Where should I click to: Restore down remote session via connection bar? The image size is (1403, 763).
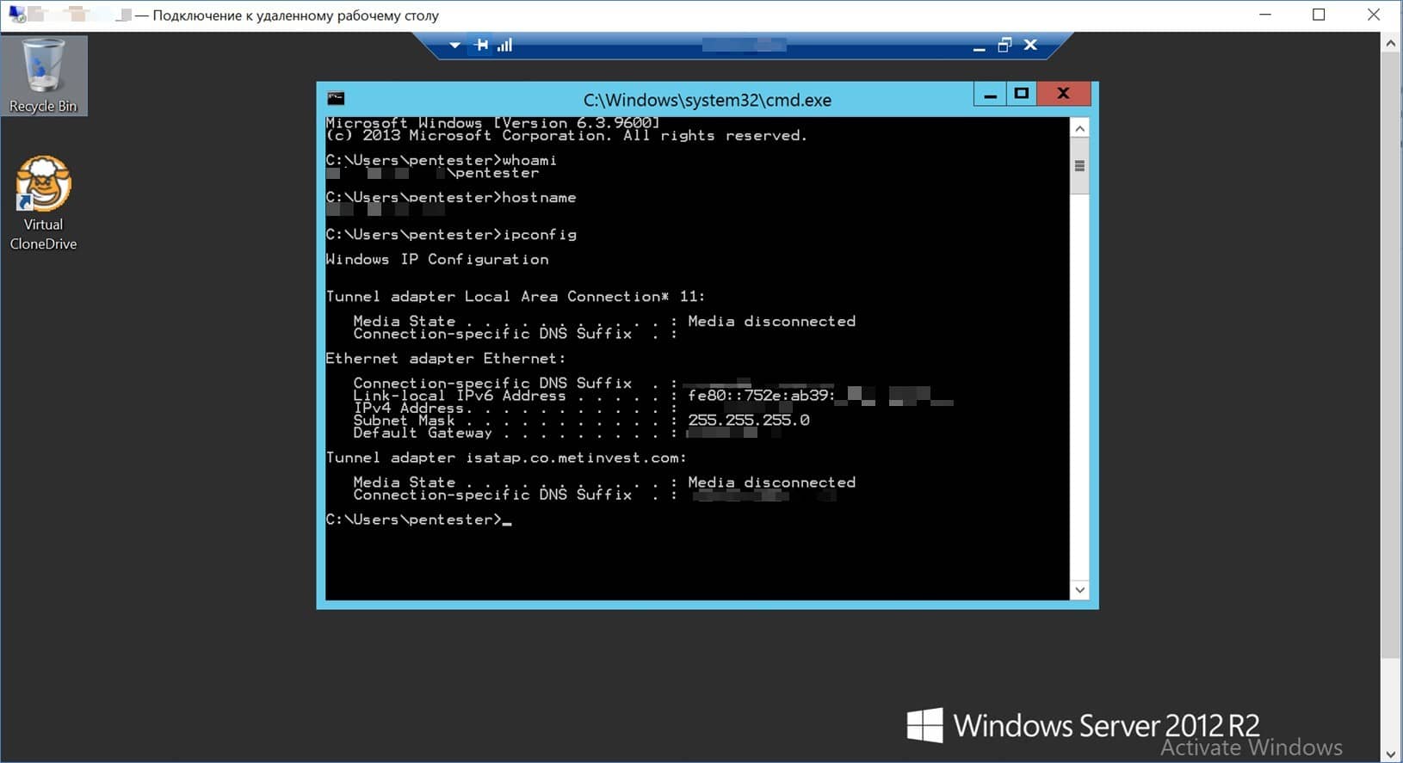click(1004, 45)
